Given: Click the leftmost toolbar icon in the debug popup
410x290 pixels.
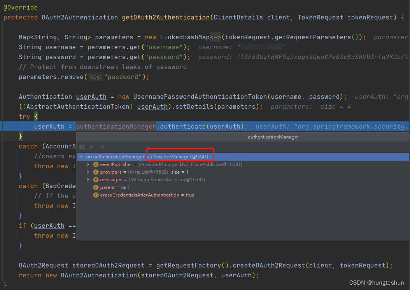Looking at the screenshot, I should (82, 147).
